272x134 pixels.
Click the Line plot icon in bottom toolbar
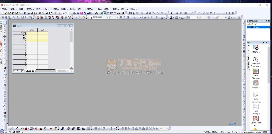tap(11, 128)
